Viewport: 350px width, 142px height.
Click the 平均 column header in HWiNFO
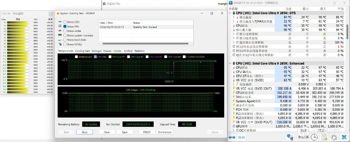340,9
